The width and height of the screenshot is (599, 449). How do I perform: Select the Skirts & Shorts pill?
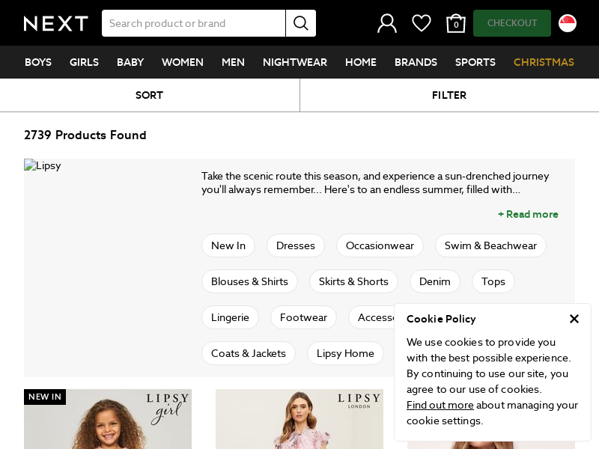(x=353, y=281)
